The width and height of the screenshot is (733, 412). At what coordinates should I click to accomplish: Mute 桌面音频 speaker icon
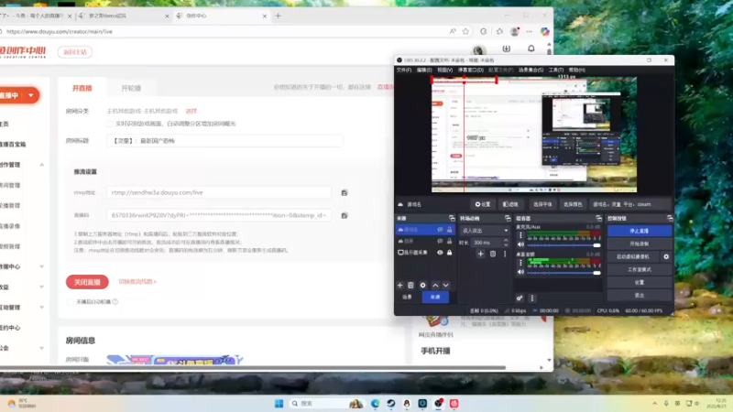click(520, 272)
